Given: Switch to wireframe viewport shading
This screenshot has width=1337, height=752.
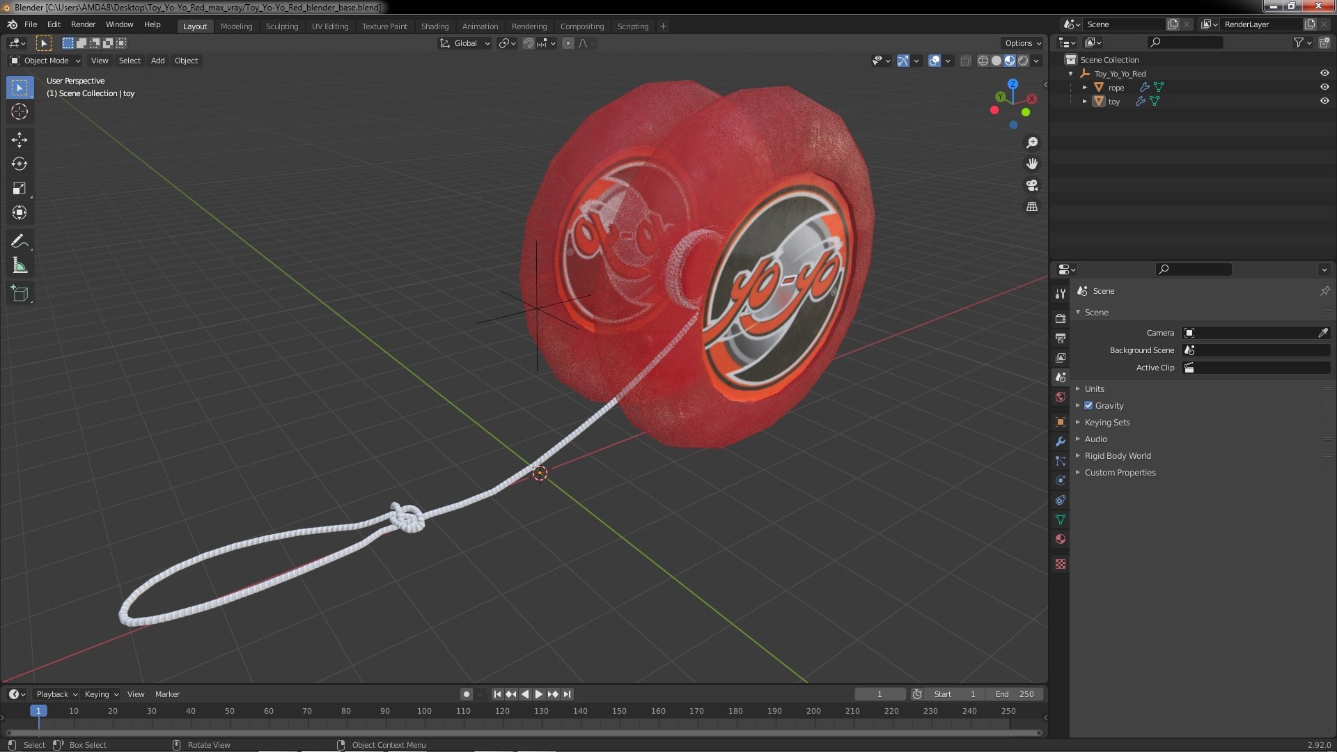Looking at the screenshot, I should tap(983, 61).
